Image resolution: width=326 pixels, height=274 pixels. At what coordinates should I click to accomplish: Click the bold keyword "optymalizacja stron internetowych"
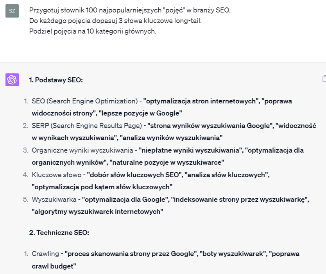(201, 101)
